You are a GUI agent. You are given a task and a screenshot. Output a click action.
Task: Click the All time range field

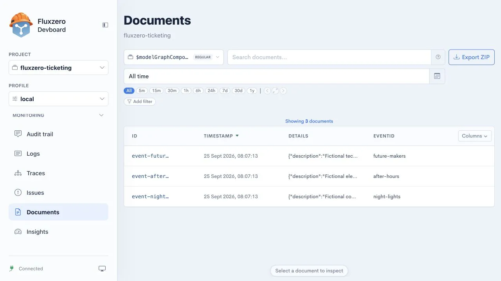click(x=277, y=76)
